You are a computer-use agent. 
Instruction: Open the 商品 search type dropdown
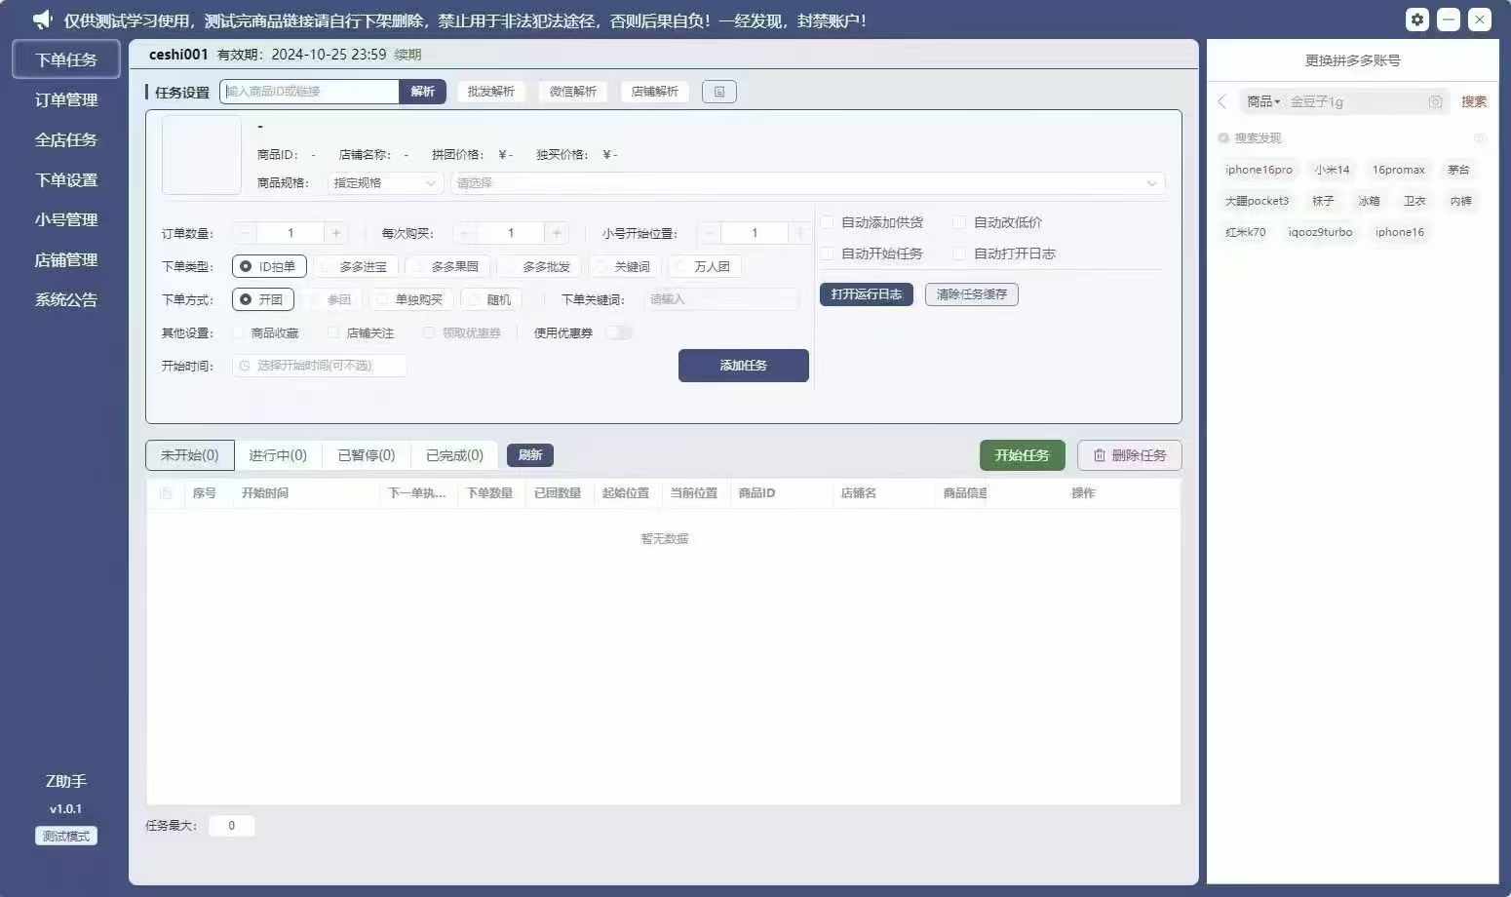(1263, 101)
